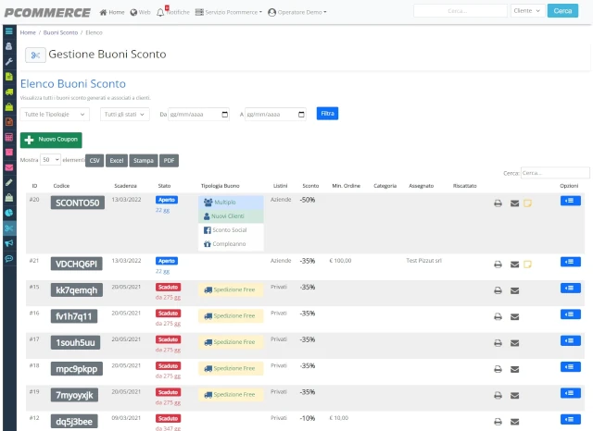Viewport: 593px width, 431px height.
Task: Open the pencil edit sidebar icon
Action: [x=9, y=182]
